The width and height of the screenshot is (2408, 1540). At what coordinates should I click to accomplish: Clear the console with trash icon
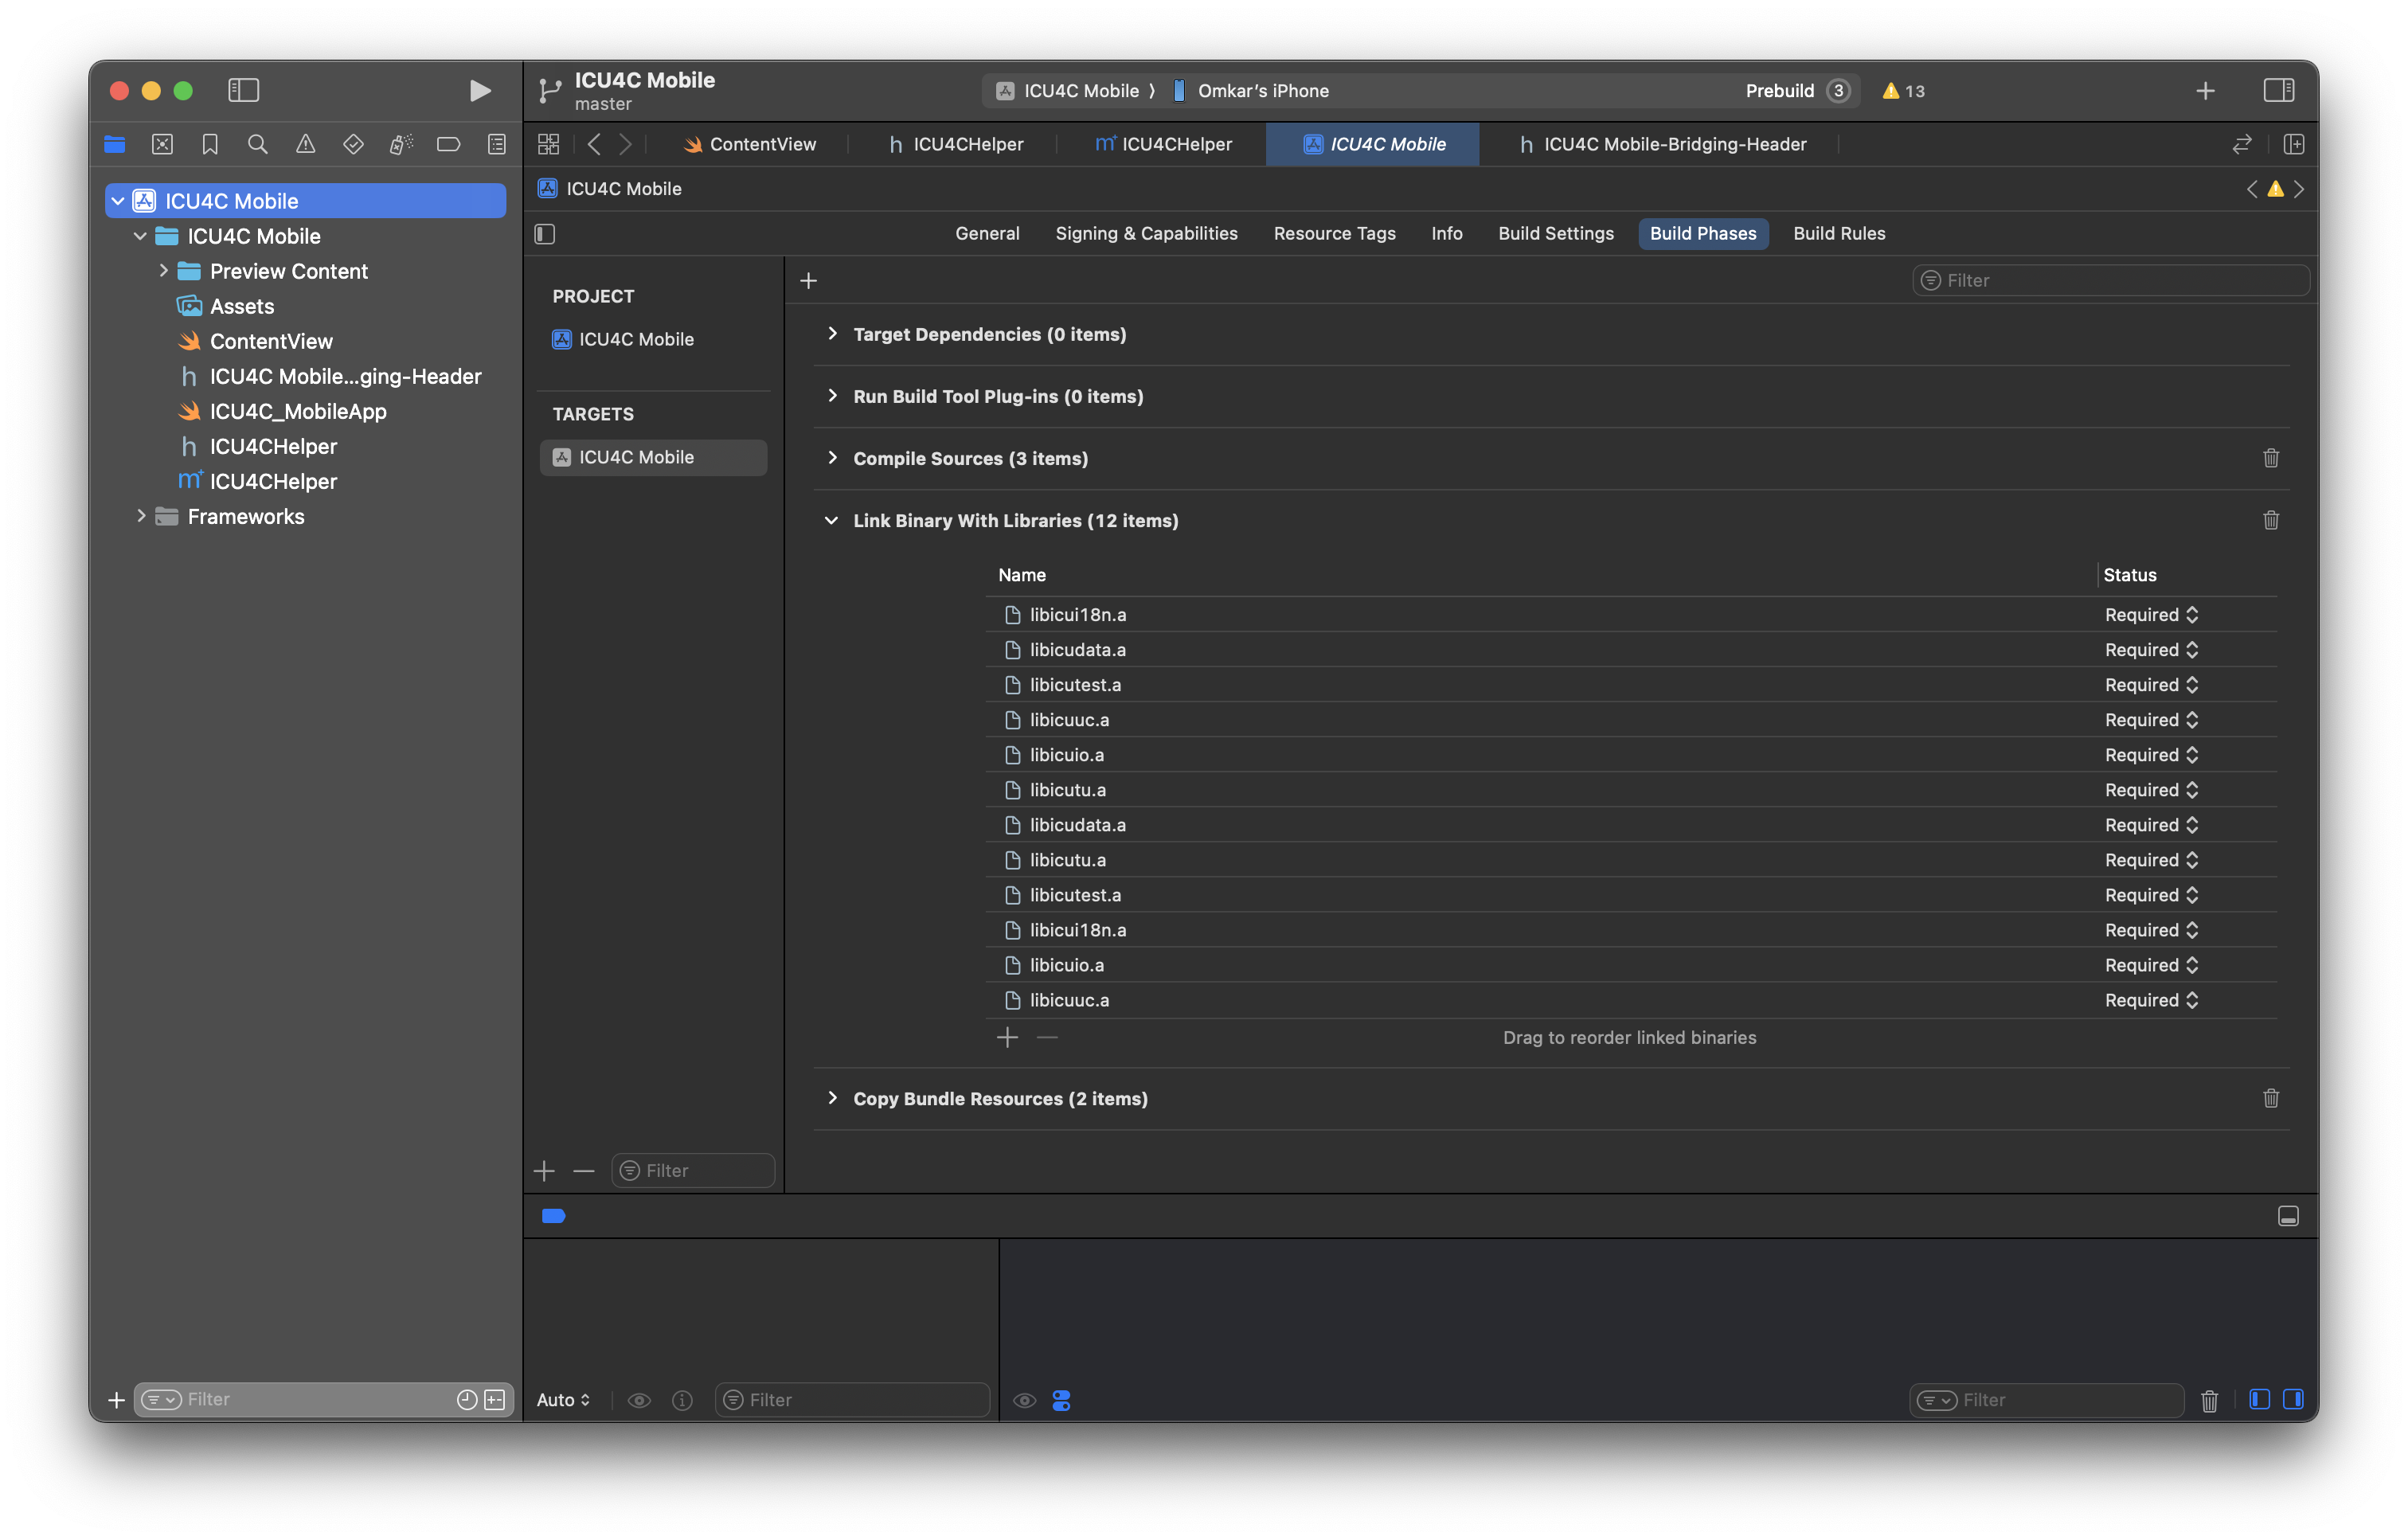tap(2210, 1400)
